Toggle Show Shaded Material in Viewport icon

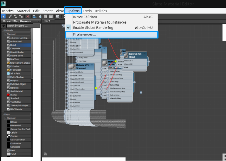[x=46, y=16]
